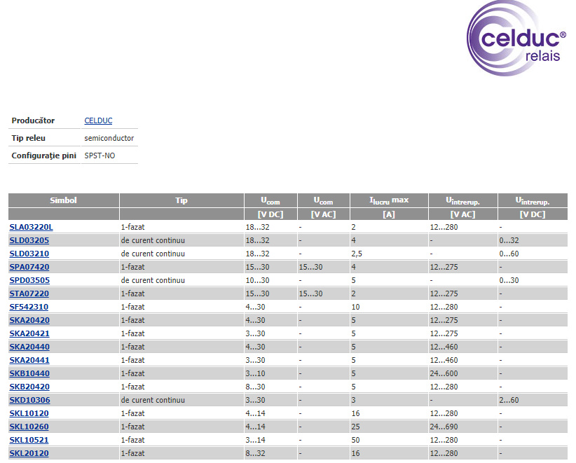The image size is (576, 463).
Task: Click the '2...60' DC voltage cell for SKD10306
Action: 509,400
